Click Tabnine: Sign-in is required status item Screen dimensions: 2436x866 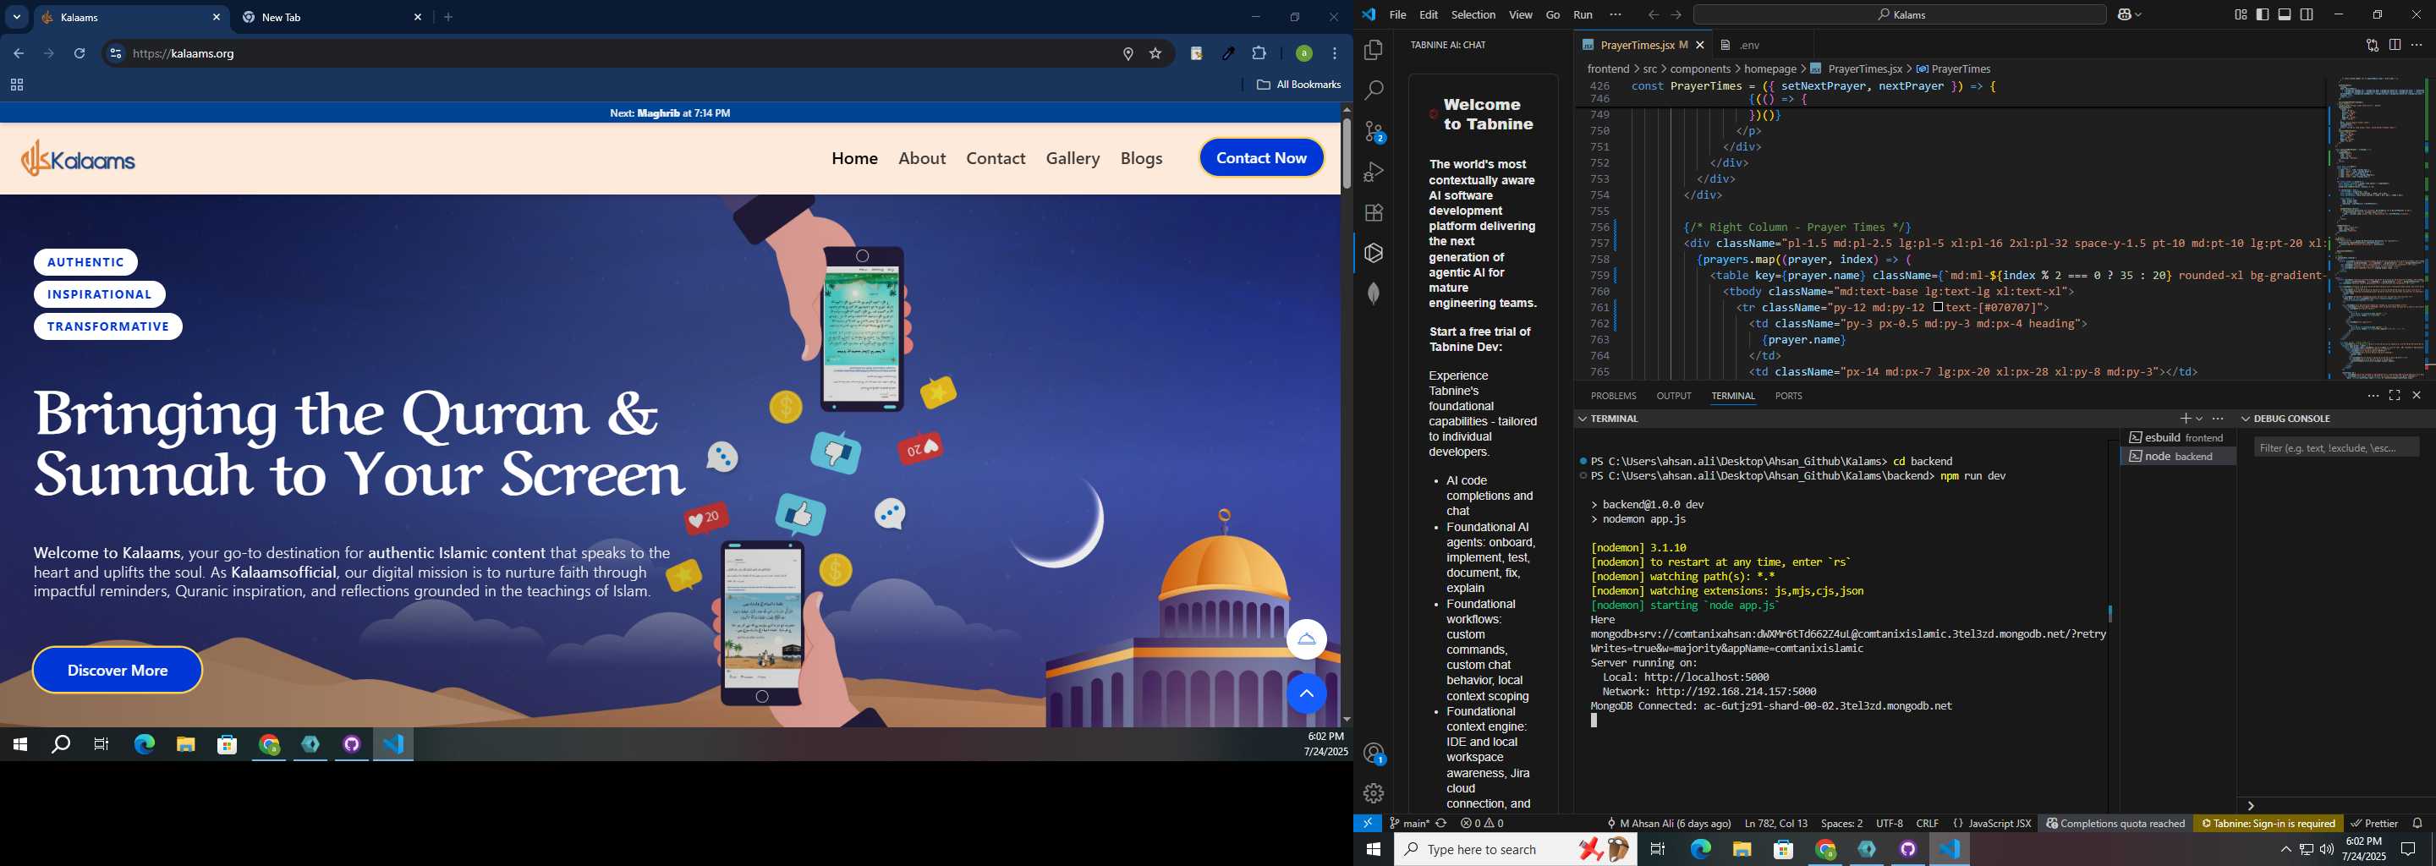click(x=2267, y=824)
